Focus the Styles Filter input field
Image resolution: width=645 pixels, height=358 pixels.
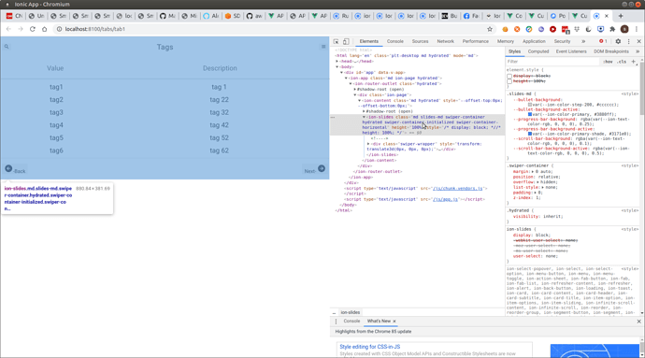pyautogui.click(x=552, y=62)
